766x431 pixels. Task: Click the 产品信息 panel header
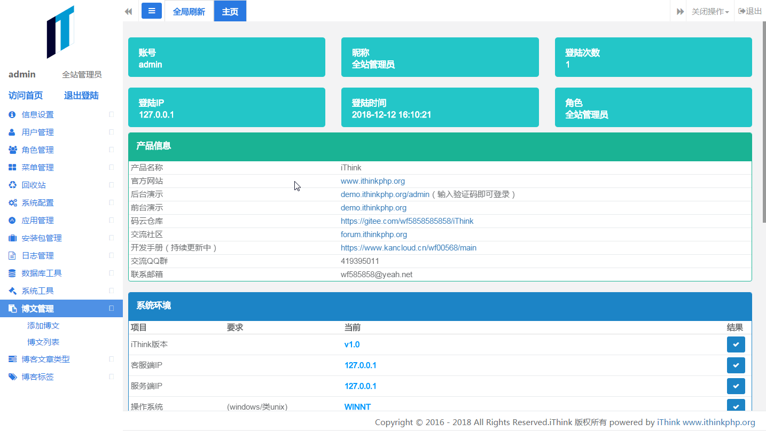coord(440,146)
